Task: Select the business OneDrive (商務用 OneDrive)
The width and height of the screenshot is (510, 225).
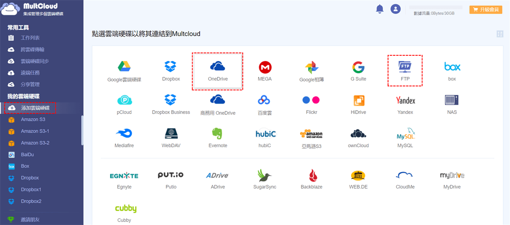Action: (218, 100)
